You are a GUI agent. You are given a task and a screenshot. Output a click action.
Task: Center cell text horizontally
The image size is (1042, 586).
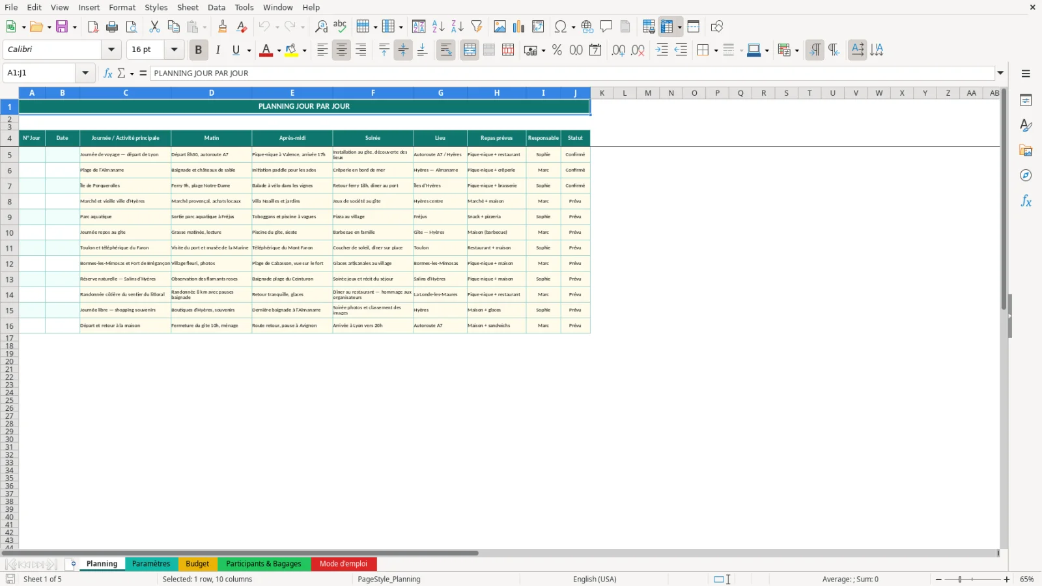[341, 50]
